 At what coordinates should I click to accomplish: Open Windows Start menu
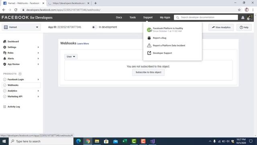4,141
